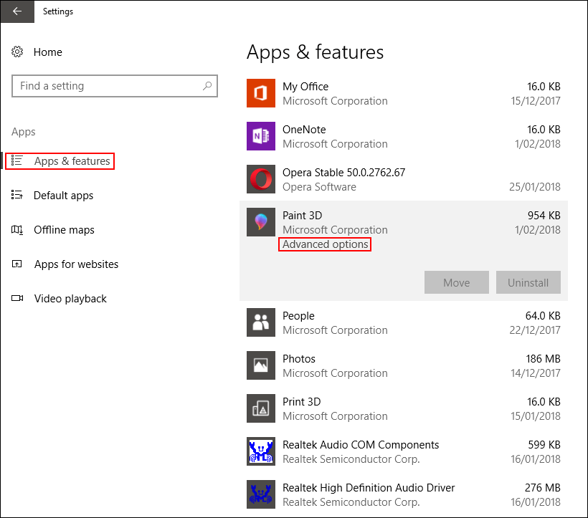Image resolution: width=588 pixels, height=518 pixels.
Task: Click the Offline maps icon
Action: [x=17, y=229]
